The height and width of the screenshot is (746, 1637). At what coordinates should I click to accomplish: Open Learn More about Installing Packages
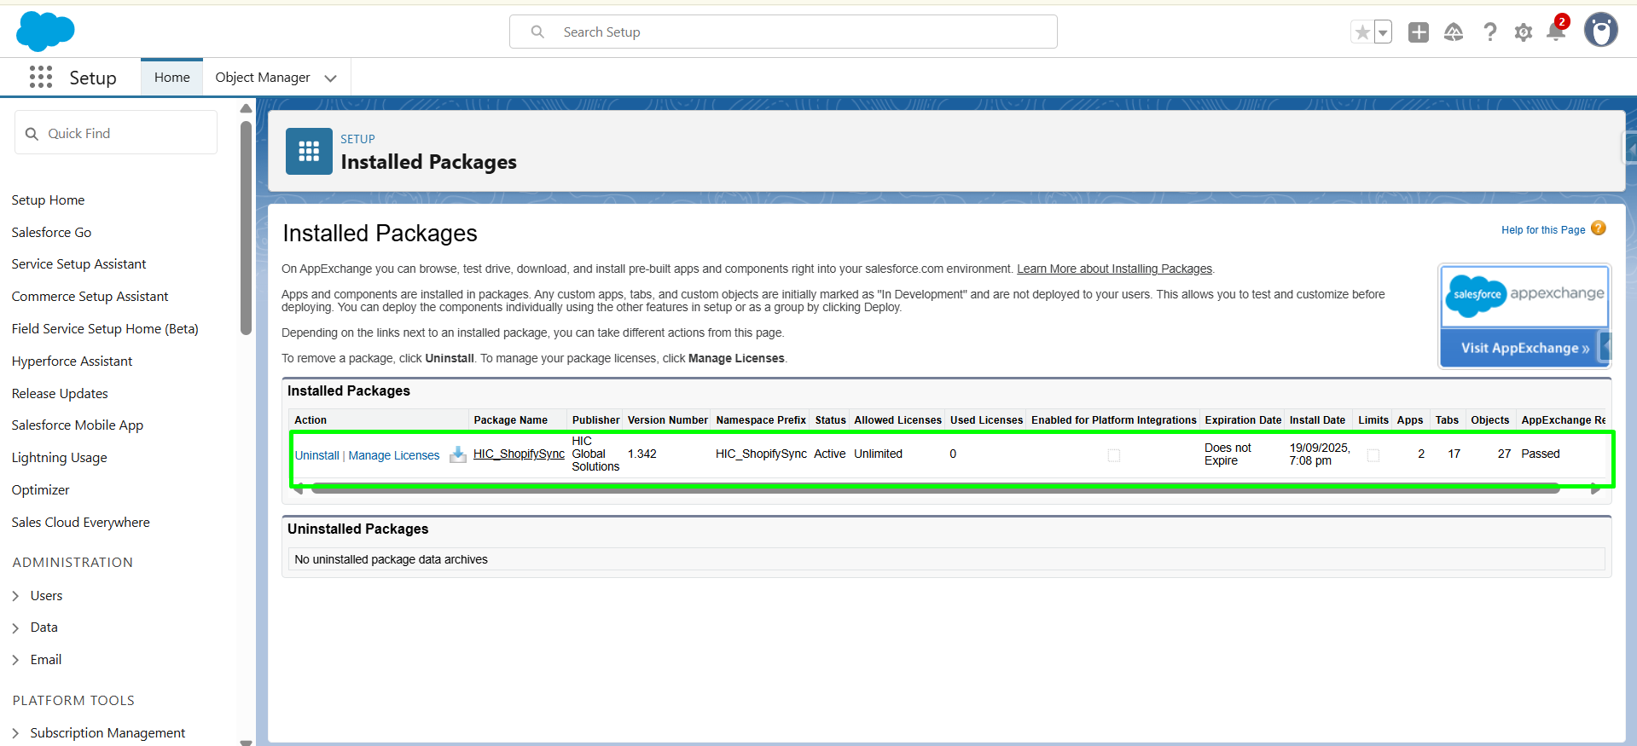point(1114,269)
